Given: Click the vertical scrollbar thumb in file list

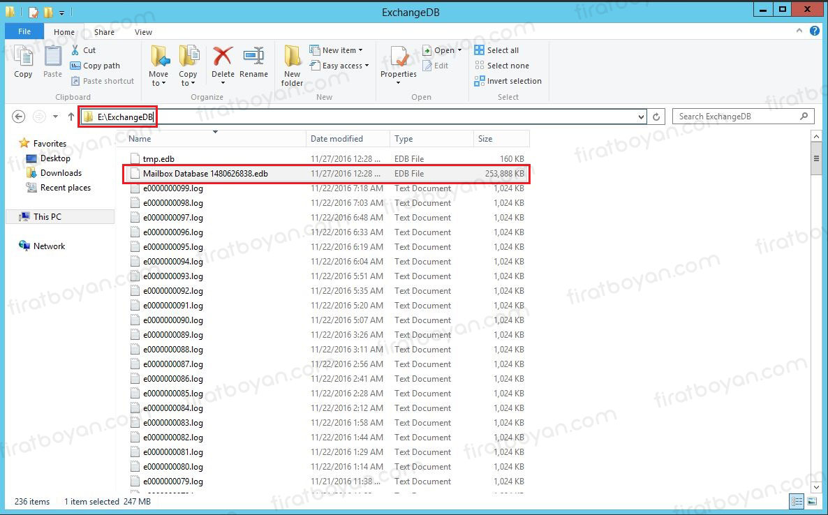Looking at the screenshot, I should point(816,158).
